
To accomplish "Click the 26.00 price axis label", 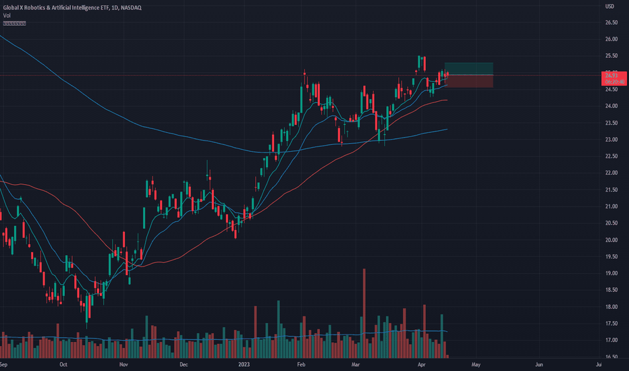I will coord(611,39).
